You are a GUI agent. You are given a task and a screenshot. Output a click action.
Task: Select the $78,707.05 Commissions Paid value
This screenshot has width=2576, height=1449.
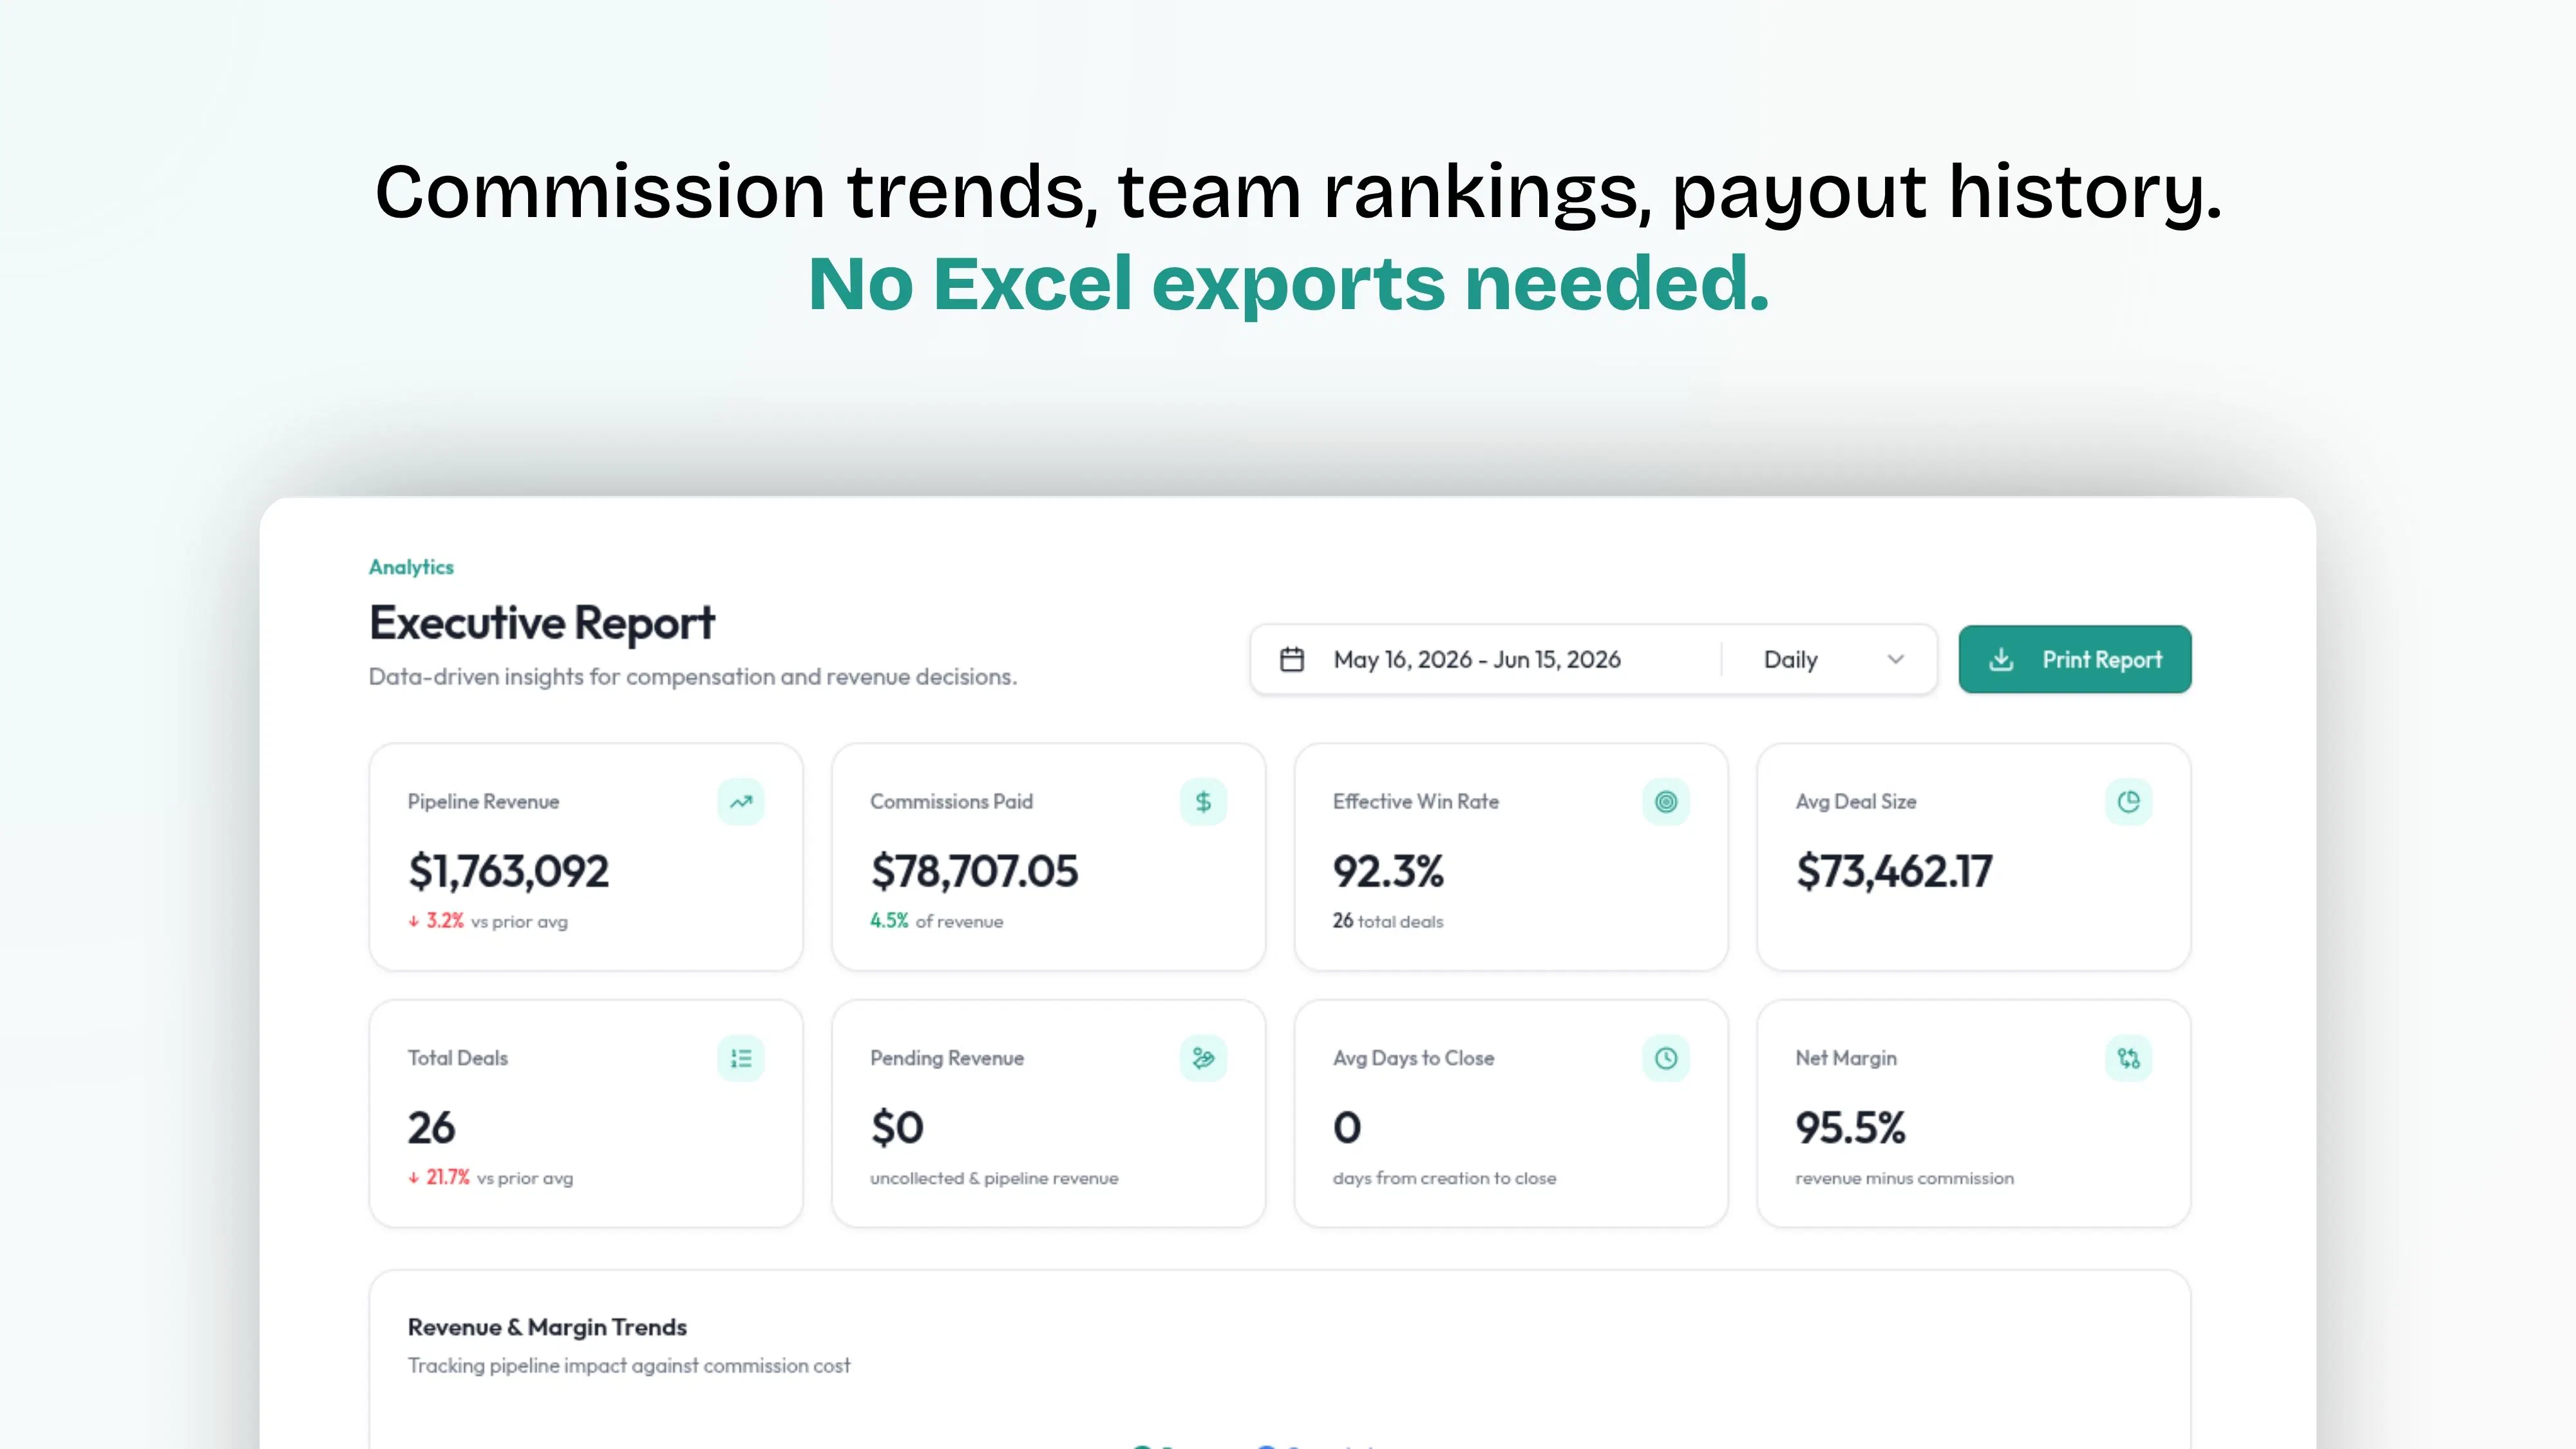pyautogui.click(x=974, y=871)
